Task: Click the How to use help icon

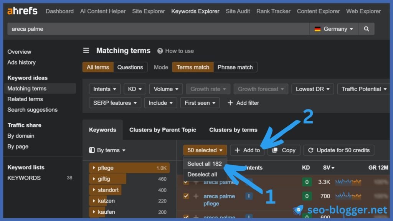Action: pyautogui.click(x=160, y=51)
